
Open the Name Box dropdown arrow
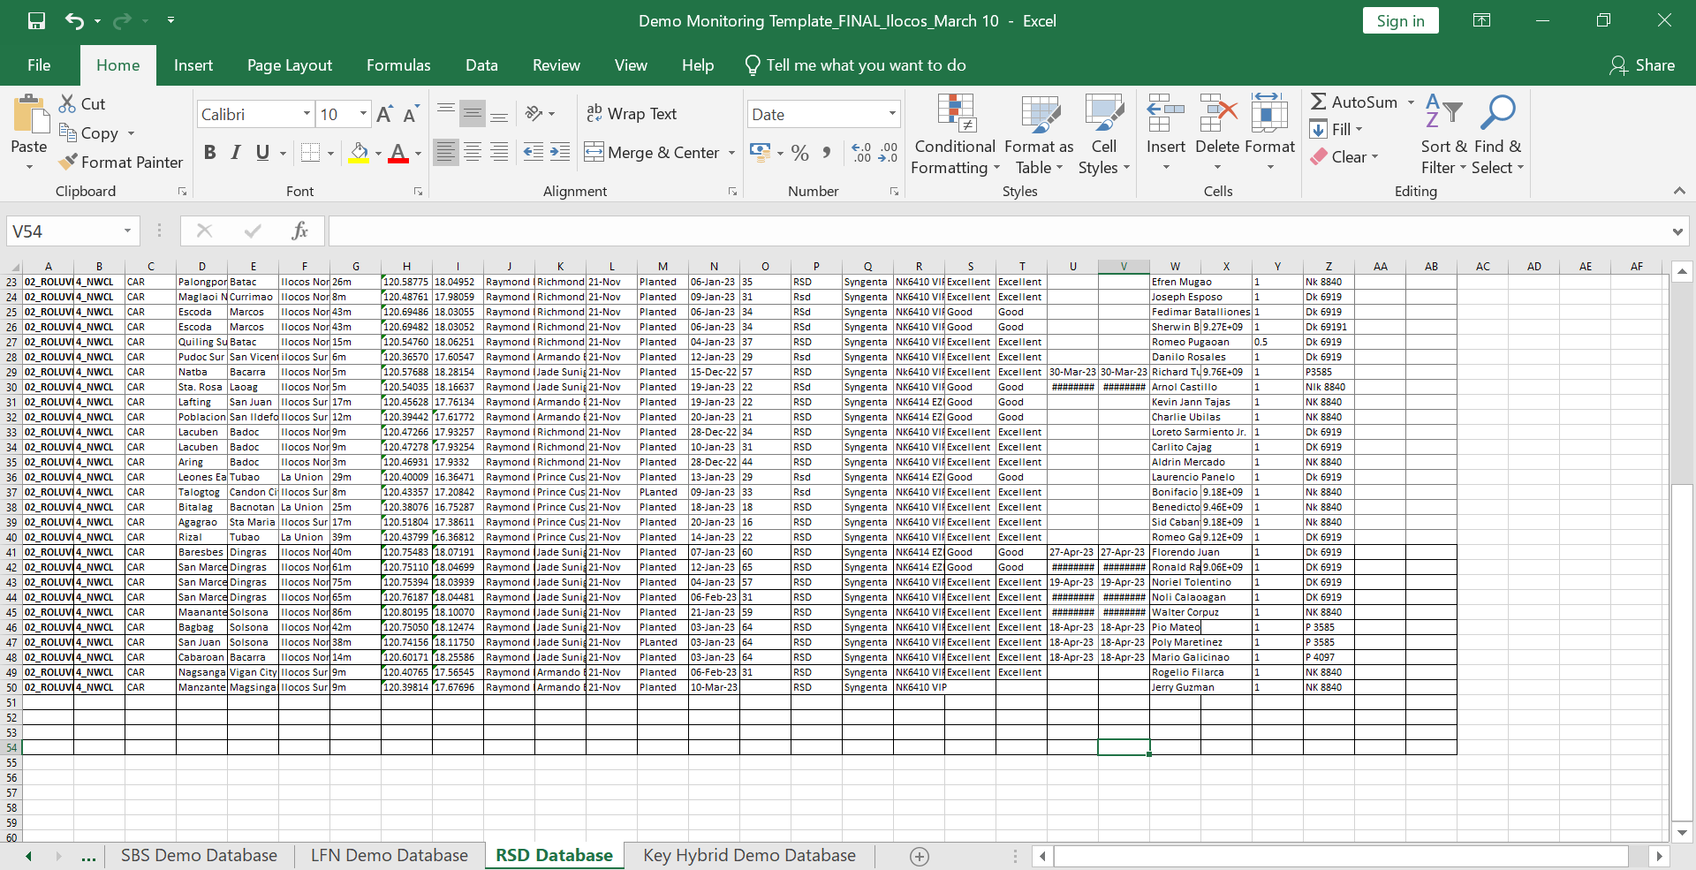coord(127,231)
